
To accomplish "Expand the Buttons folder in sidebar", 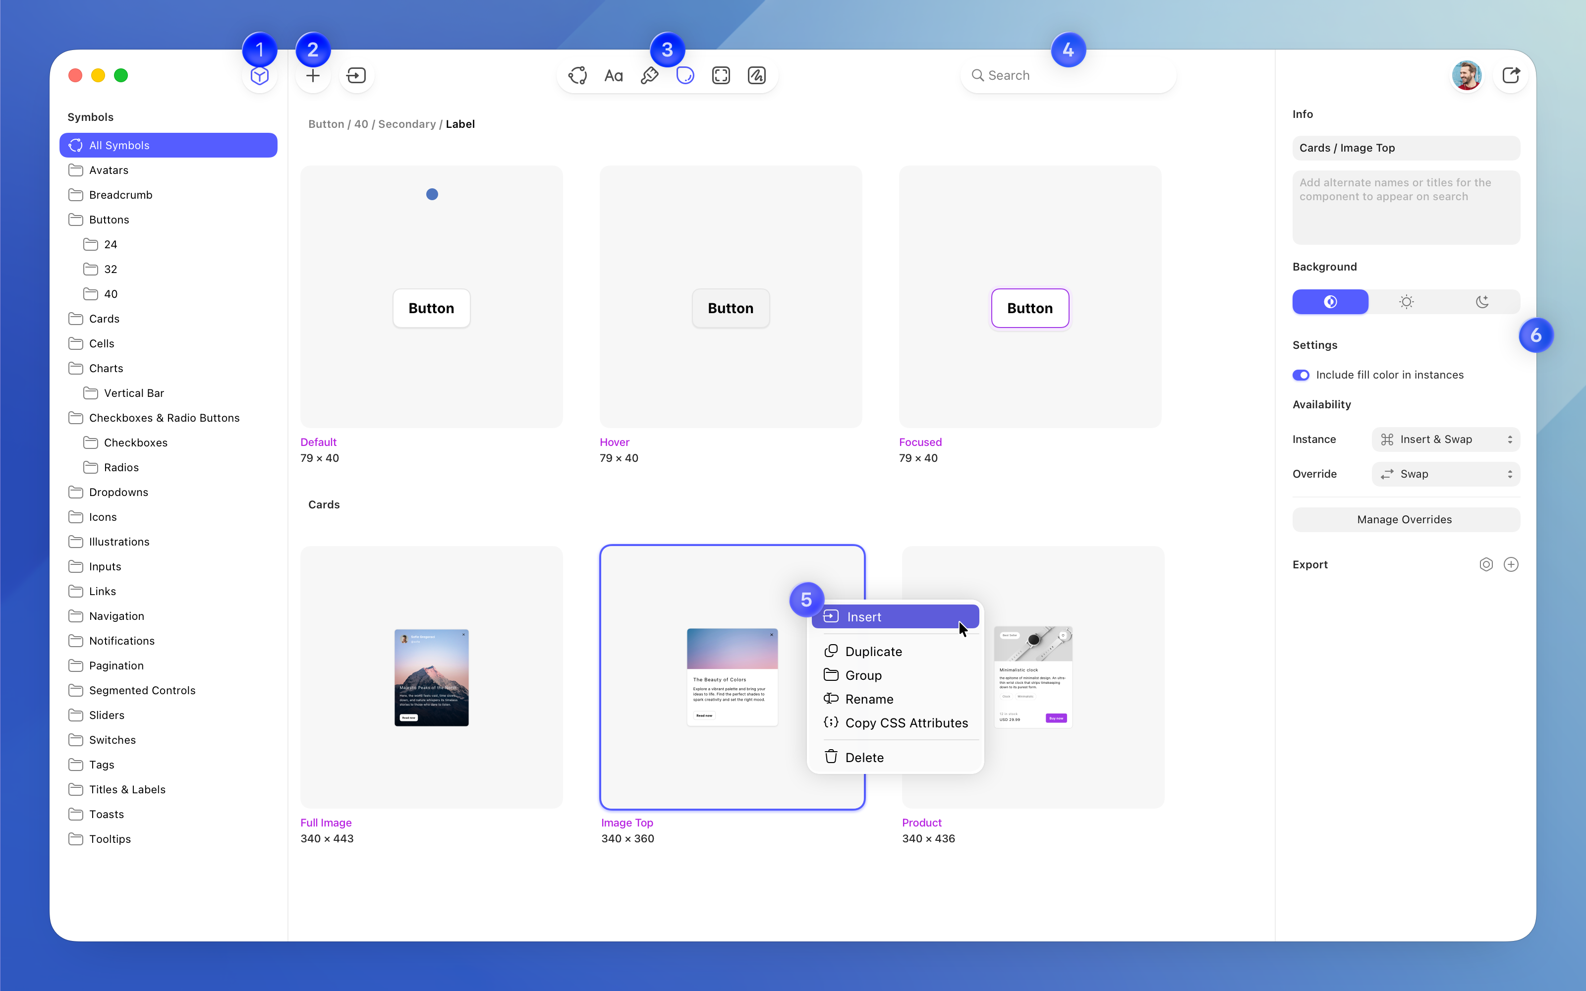I will [x=109, y=220].
